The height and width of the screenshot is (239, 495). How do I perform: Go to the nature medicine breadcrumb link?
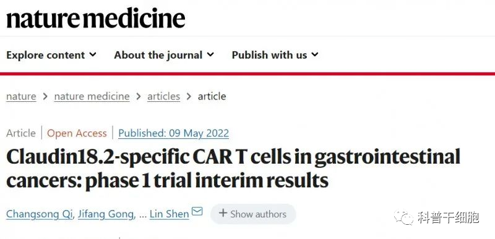click(x=92, y=96)
